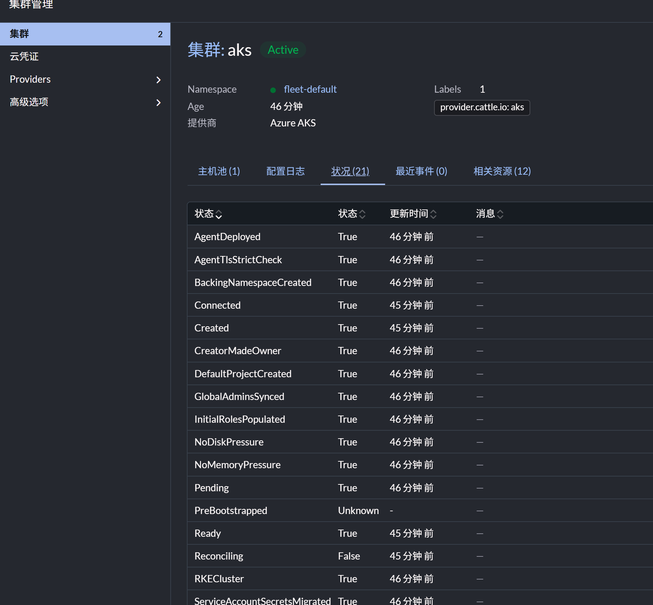Open 云凭证 in the sidebar
Screen dimensions: 653x605
pyautogui.click(x=85, y=57)
